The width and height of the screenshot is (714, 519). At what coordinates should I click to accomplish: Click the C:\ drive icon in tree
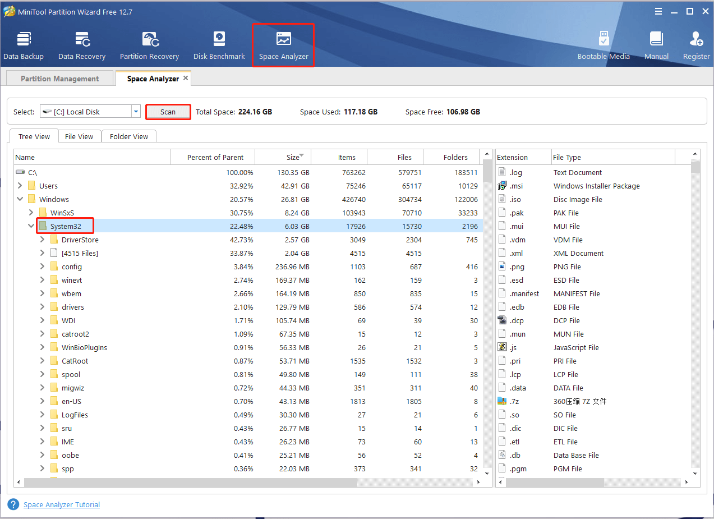point(20,172)
